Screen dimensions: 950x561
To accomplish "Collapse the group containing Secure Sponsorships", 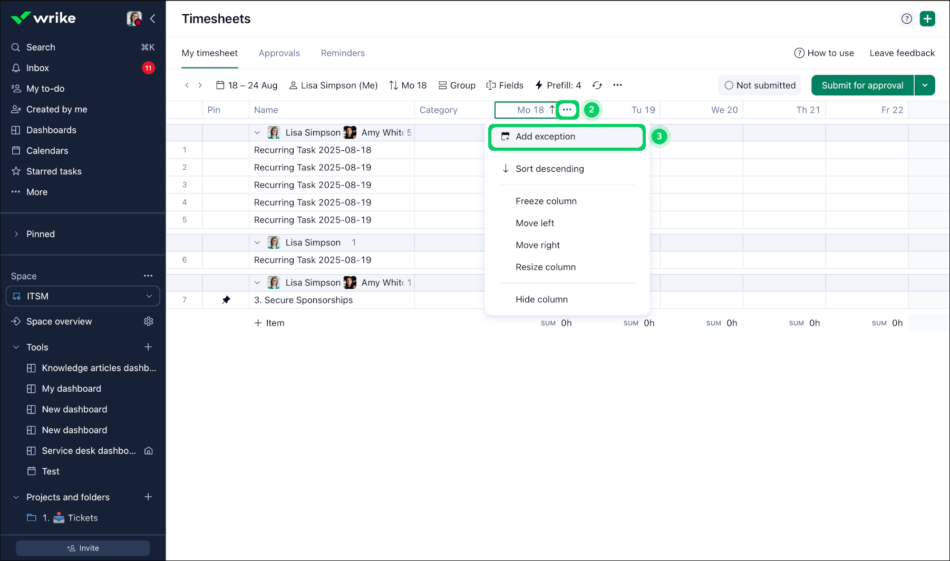I will click(257, 283).
